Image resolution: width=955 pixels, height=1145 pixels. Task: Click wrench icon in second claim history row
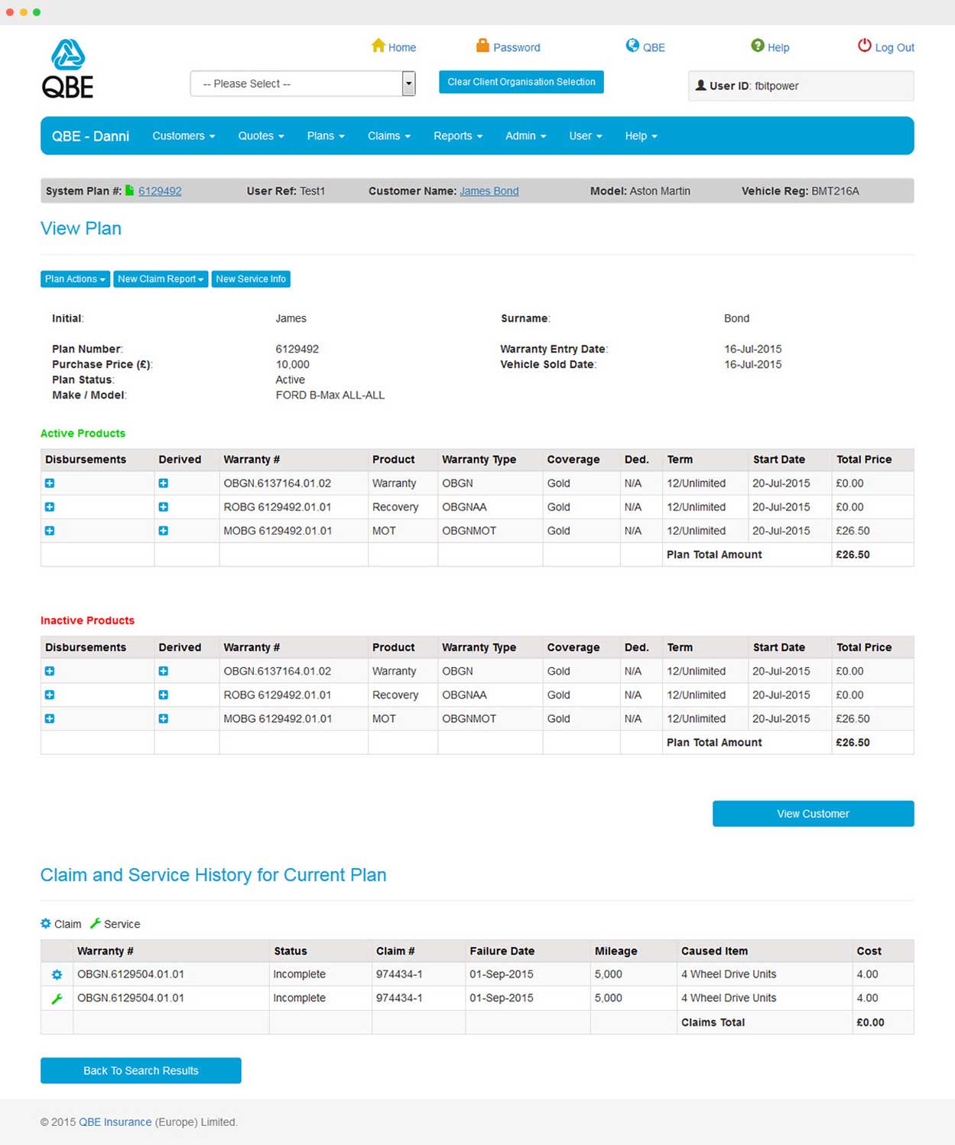pyautogui.click(x=57, y=998)
